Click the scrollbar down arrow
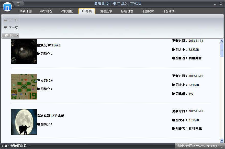 pyautogui.click(x=222, y=141)
